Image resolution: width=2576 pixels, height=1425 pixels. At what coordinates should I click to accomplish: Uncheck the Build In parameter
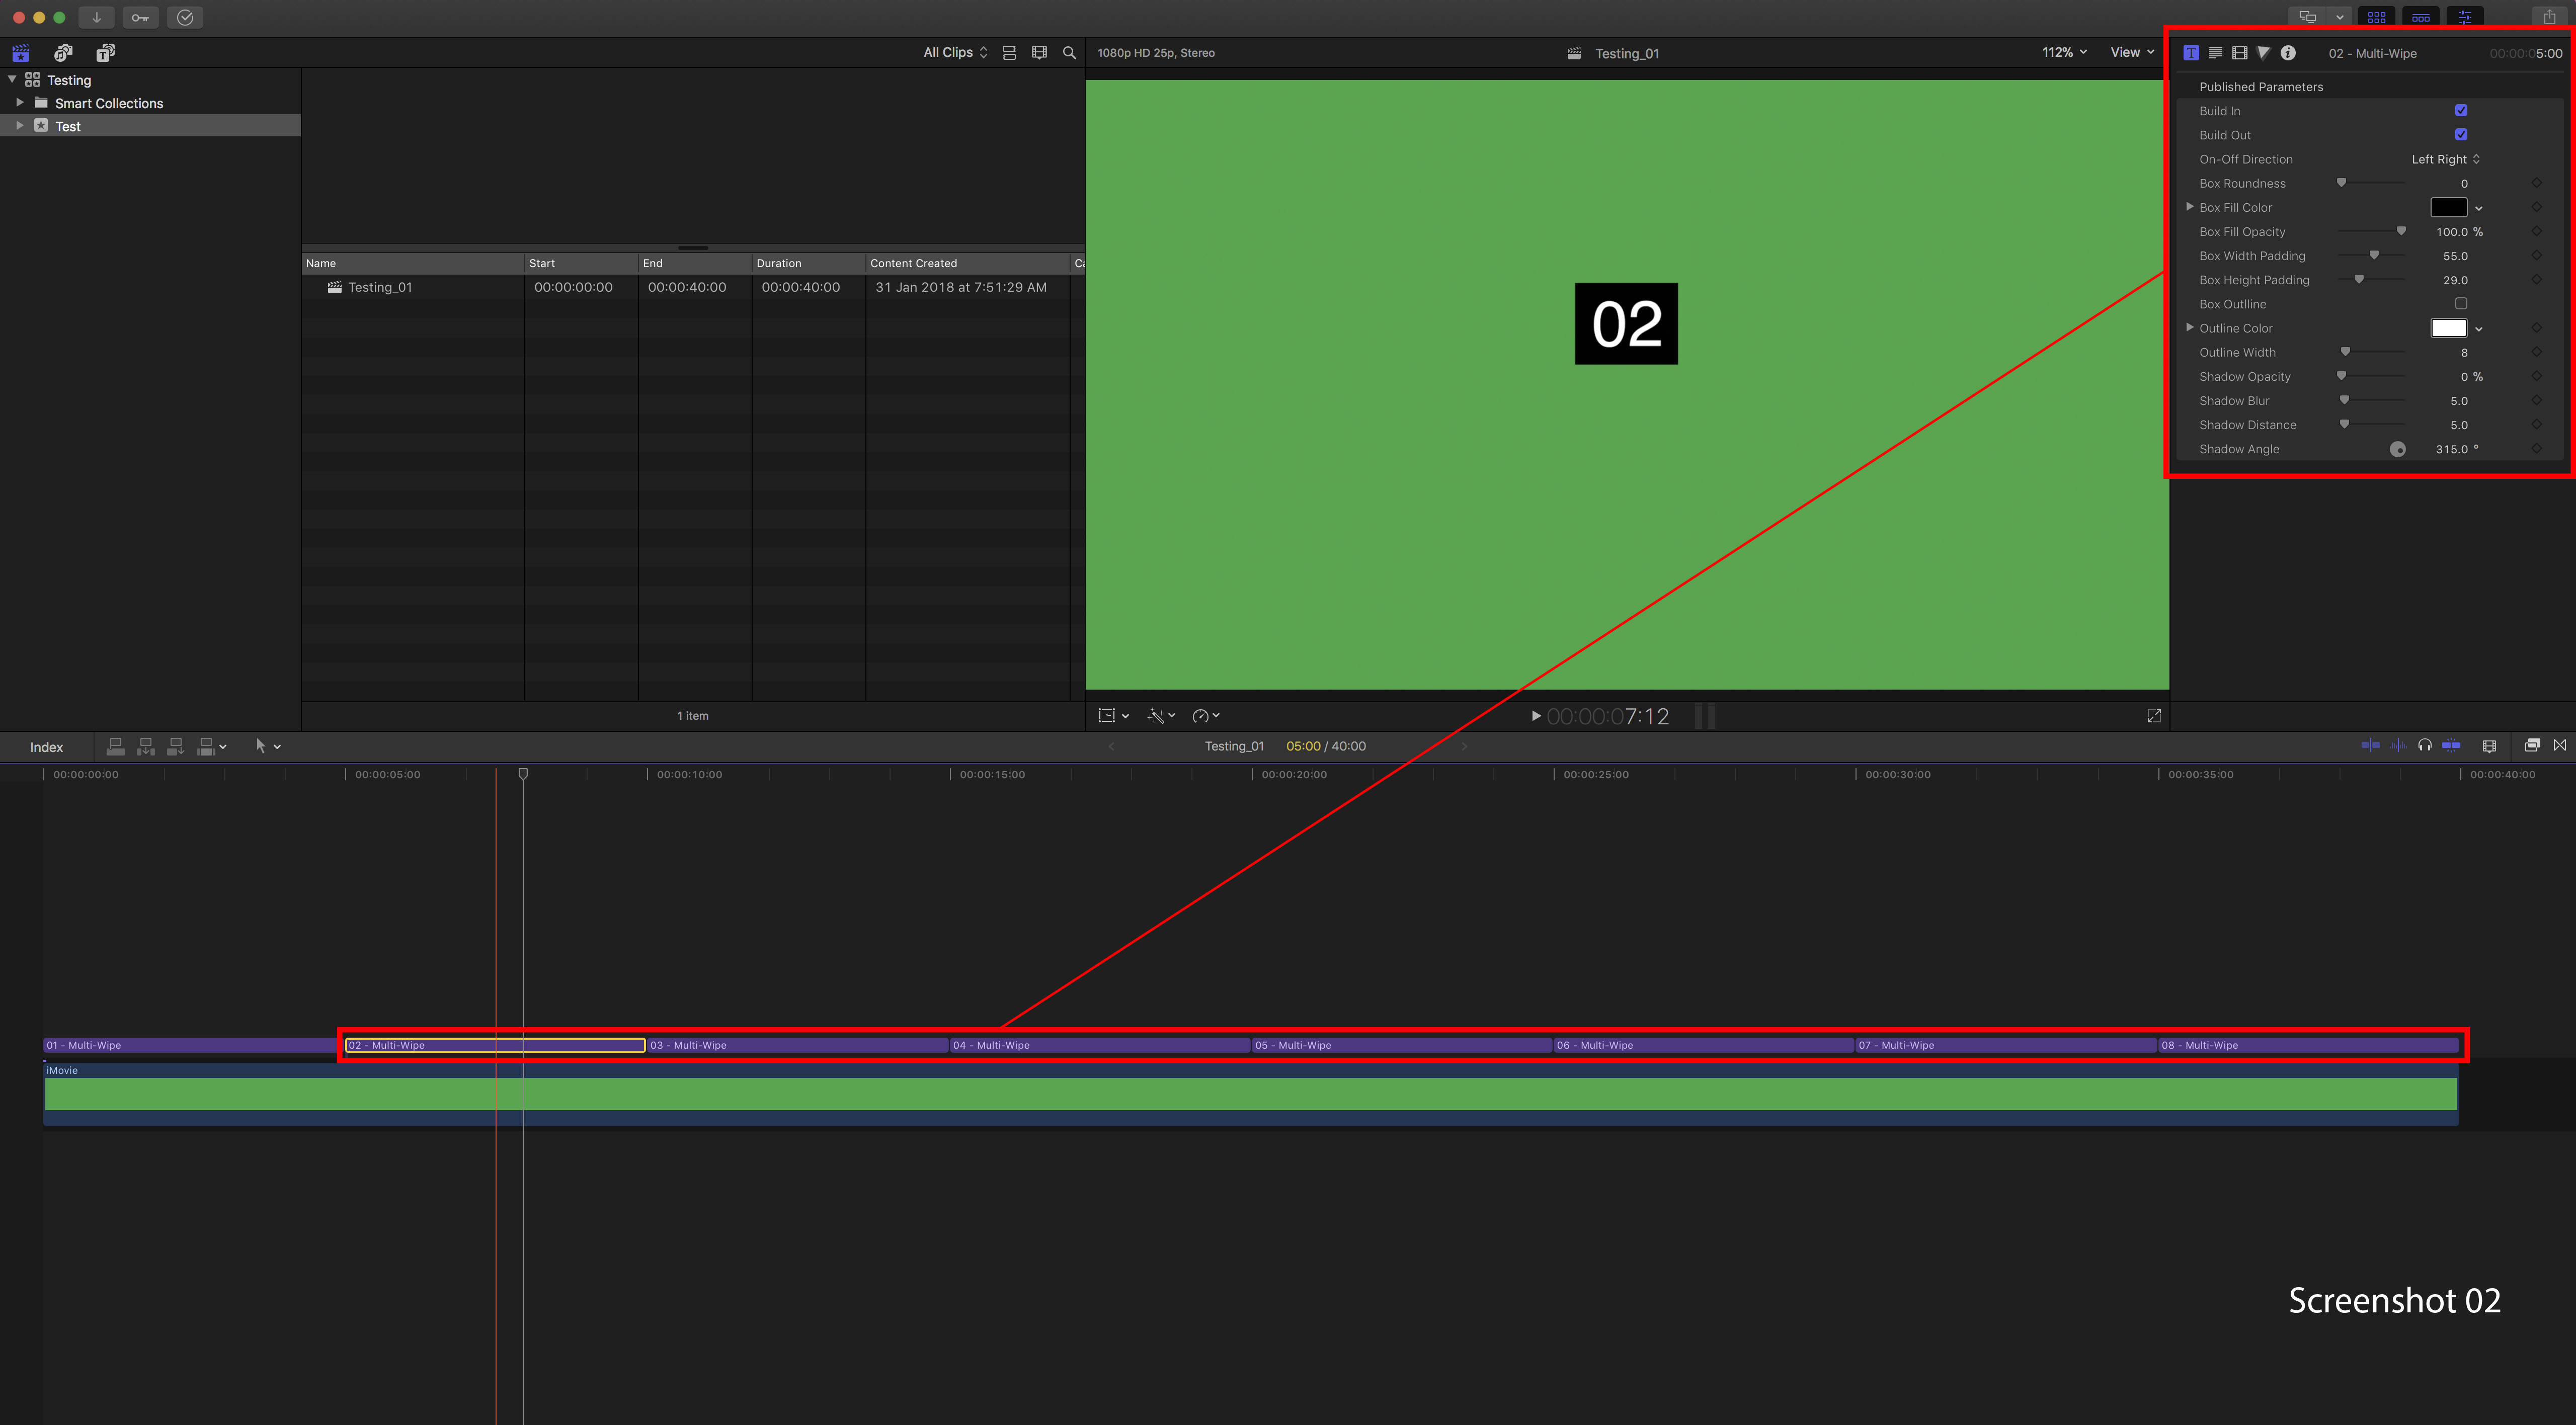tap(2461, 110)
